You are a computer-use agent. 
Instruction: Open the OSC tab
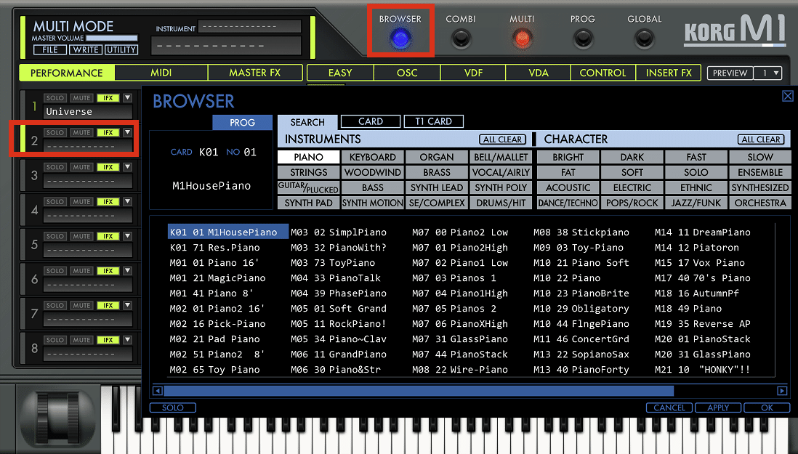[x=407, y=73]
